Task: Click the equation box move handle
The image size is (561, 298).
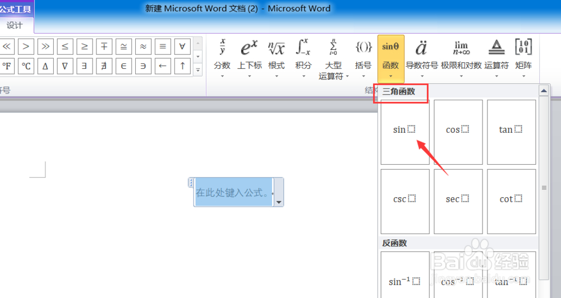Action: coord(191,183)
